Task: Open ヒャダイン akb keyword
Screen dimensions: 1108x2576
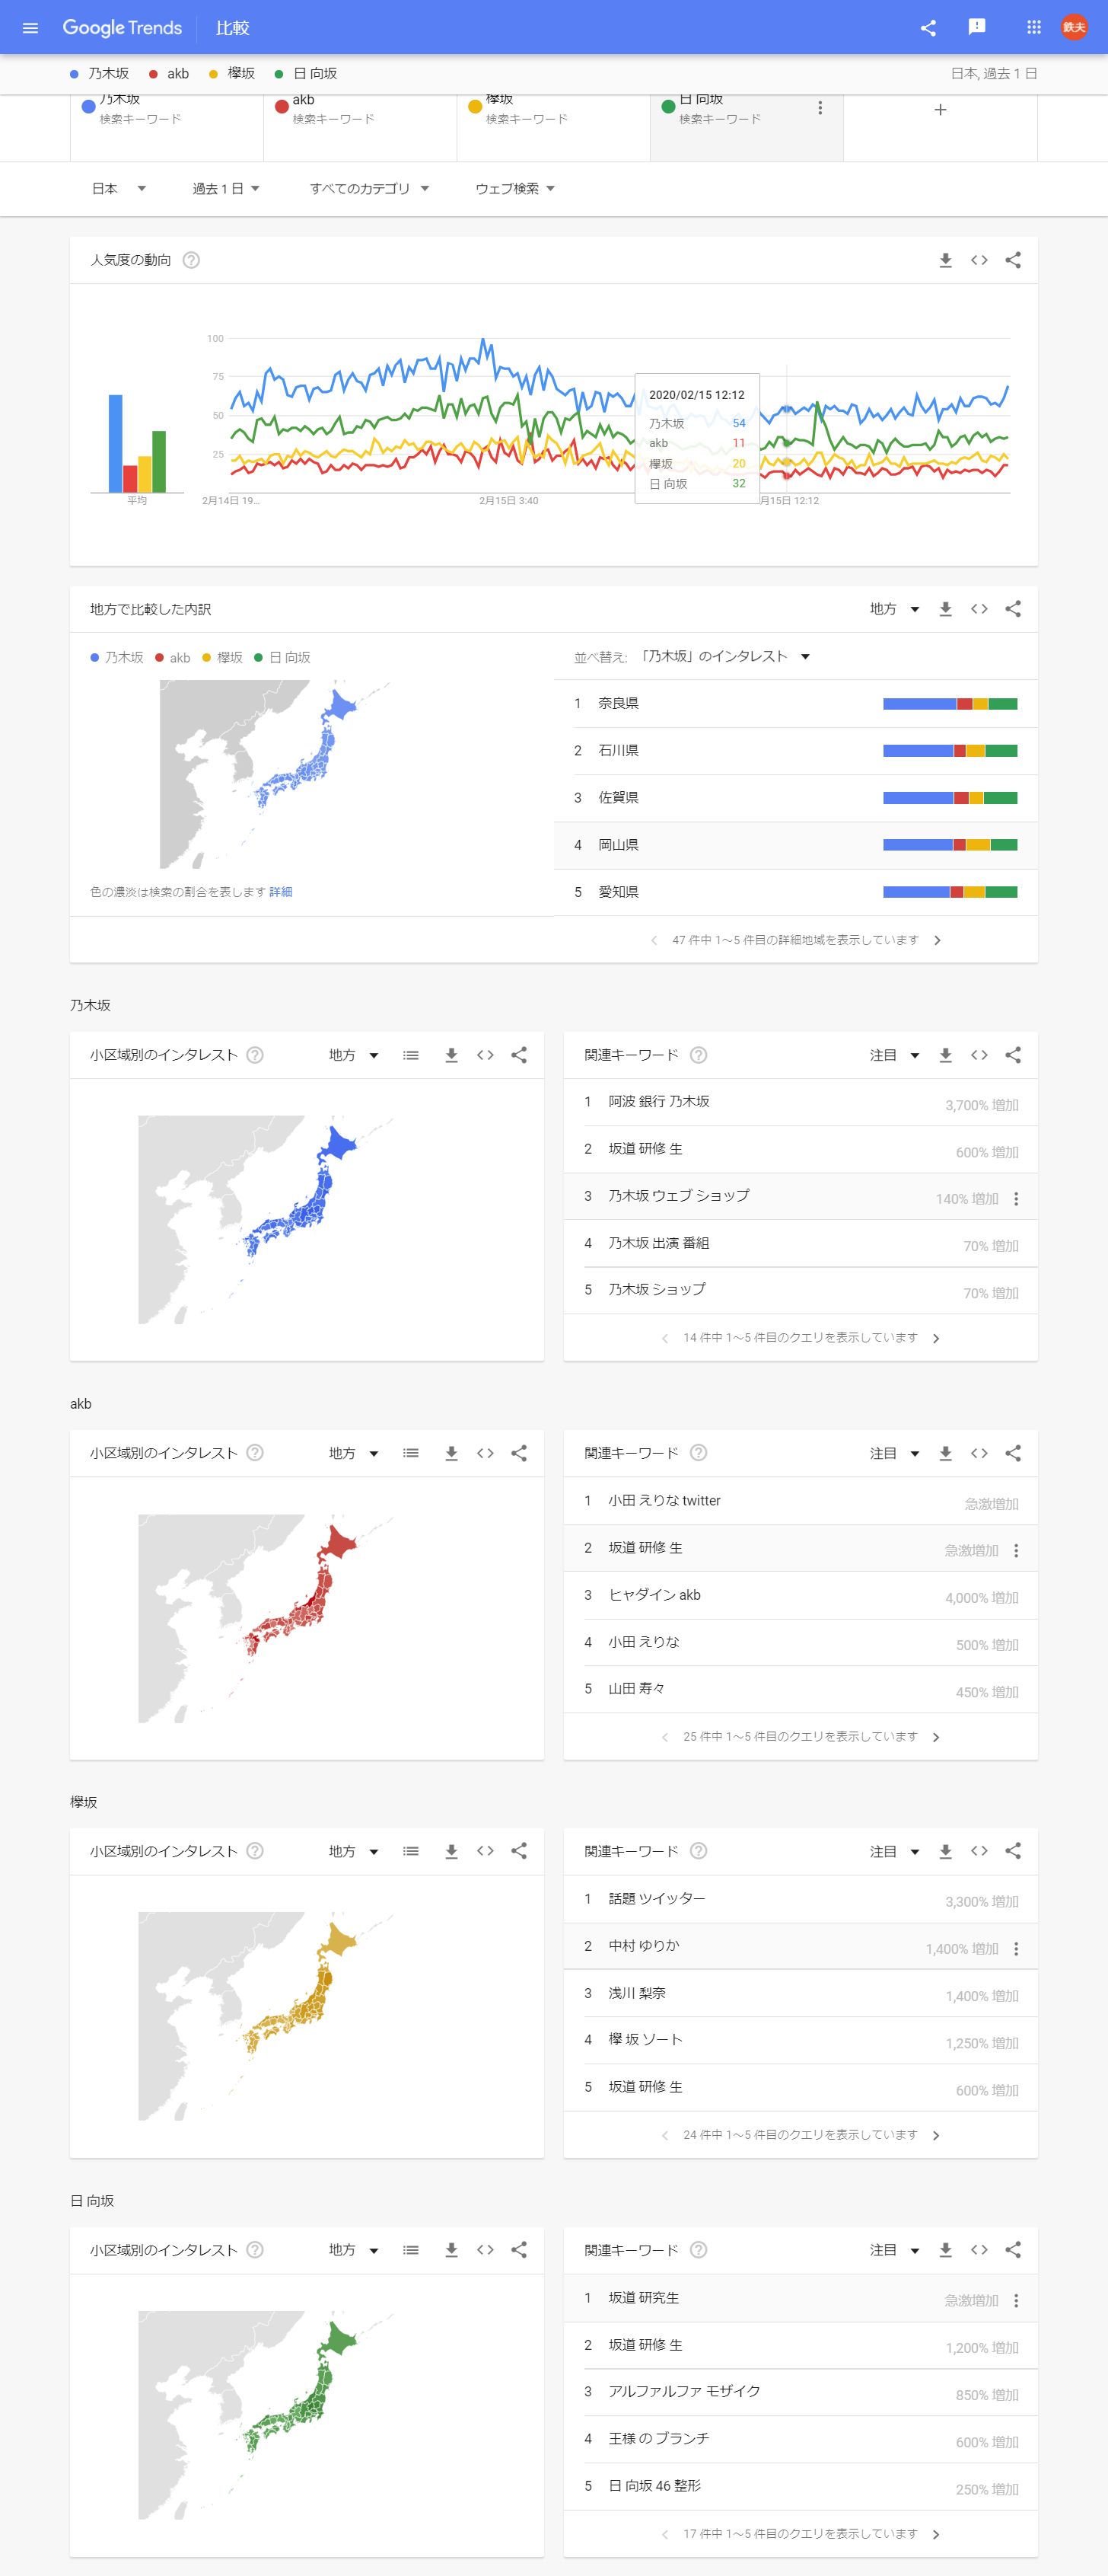Action: (x=654, y=1595)
